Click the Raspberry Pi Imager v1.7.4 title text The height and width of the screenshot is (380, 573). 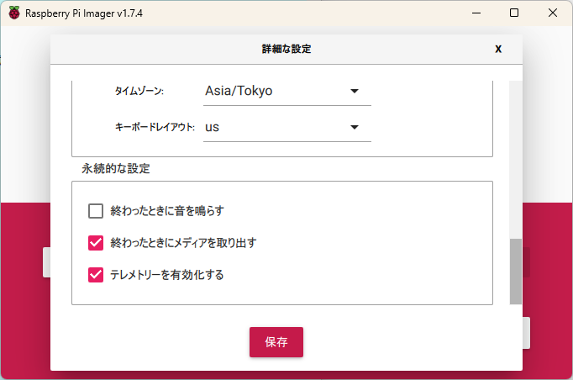(x=83, y=13)
